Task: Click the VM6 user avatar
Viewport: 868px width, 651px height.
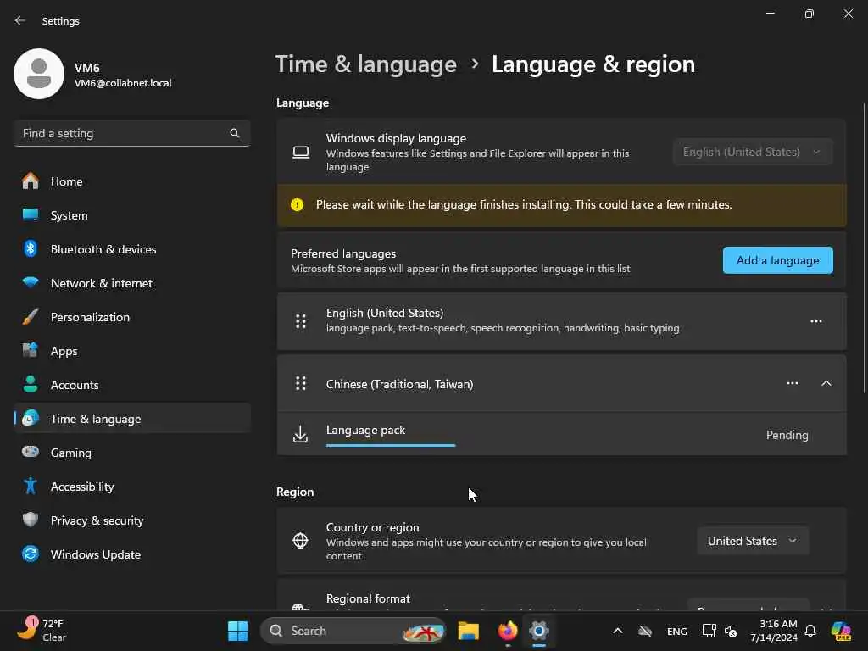Action: 39,74
